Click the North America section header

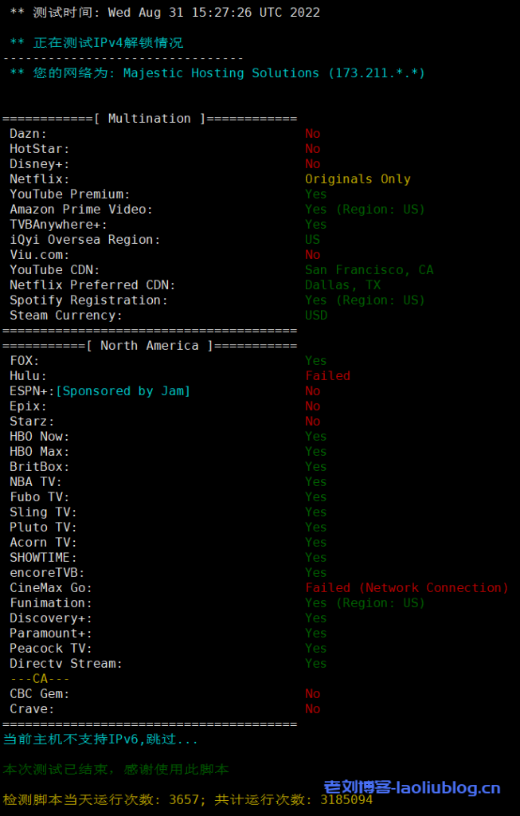click(x=150, y=346)
